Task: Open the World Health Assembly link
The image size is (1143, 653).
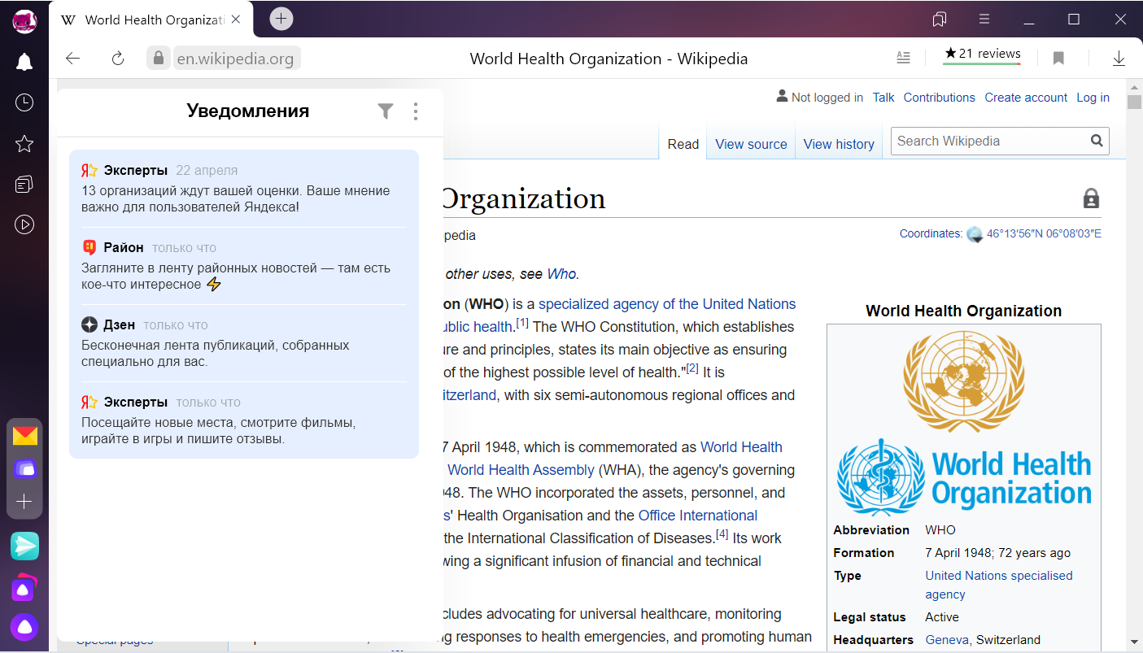Action: tap(521, 470)
